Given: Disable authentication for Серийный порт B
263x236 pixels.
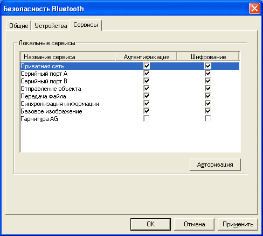Looking at the screenshot, I should (147, 81).
